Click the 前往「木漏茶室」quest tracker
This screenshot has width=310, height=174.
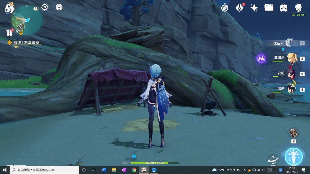pos(28,43)
